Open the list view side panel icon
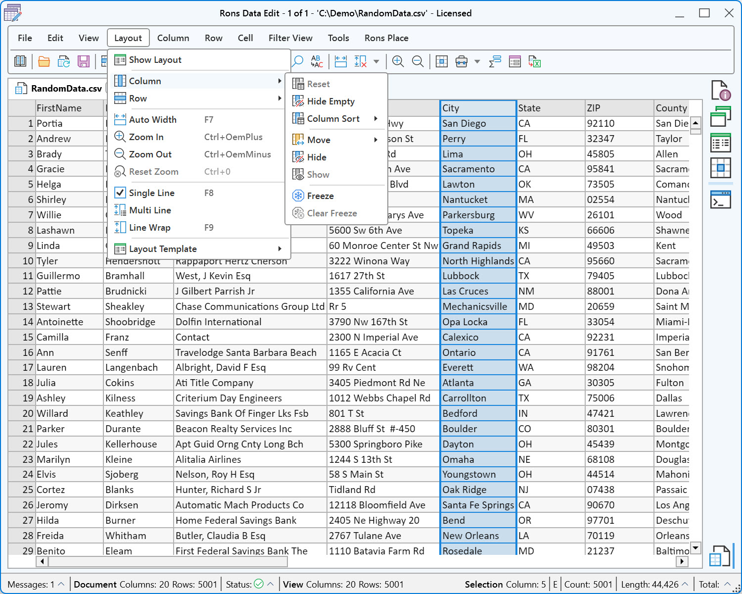 [721, 143]
